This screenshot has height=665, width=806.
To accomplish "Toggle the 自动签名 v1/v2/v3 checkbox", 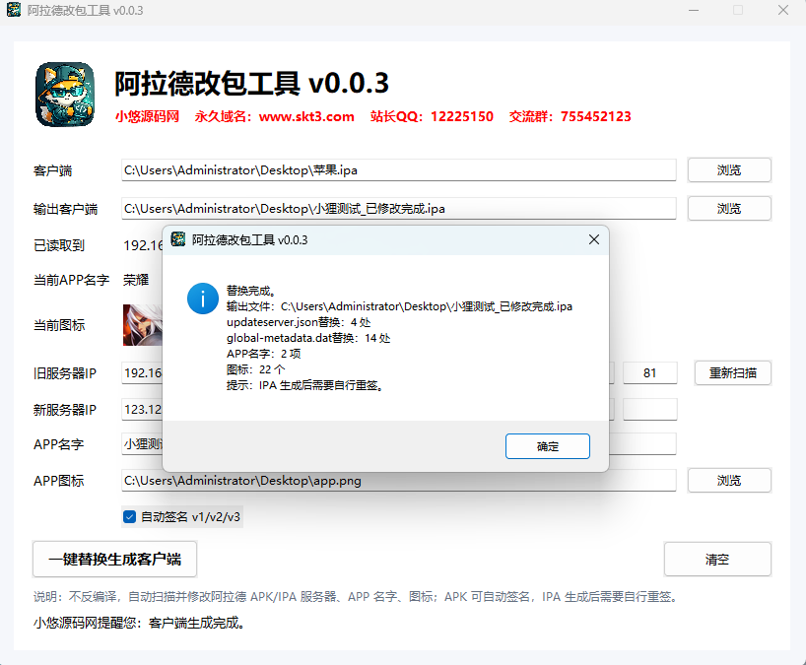I will tap(129, 517).
